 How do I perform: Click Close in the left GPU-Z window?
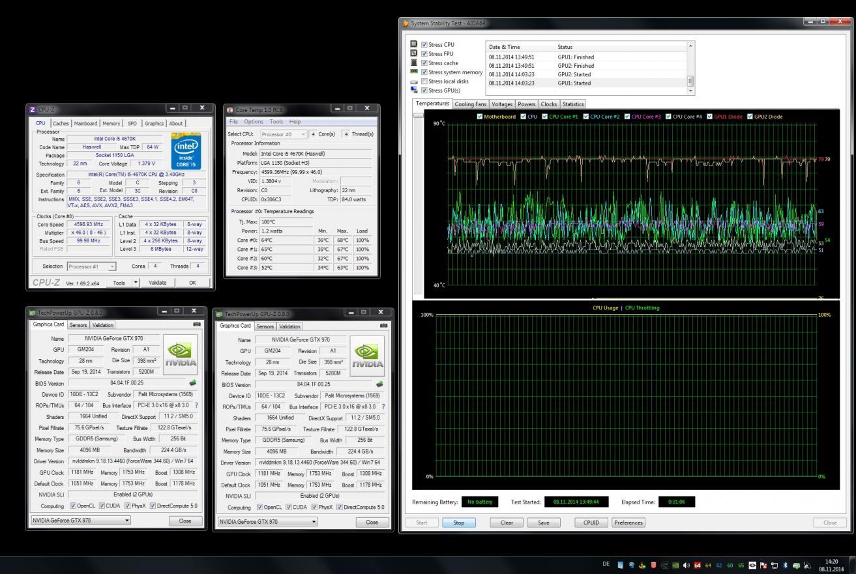pyautogui.click(x=186, y=521)
